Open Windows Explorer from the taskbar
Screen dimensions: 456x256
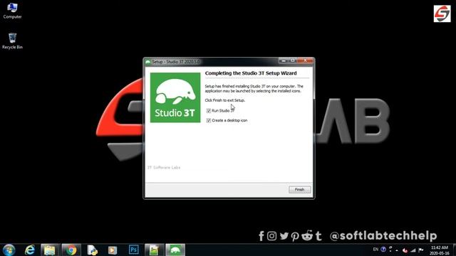pyautogui.click(x=50, y=250)
